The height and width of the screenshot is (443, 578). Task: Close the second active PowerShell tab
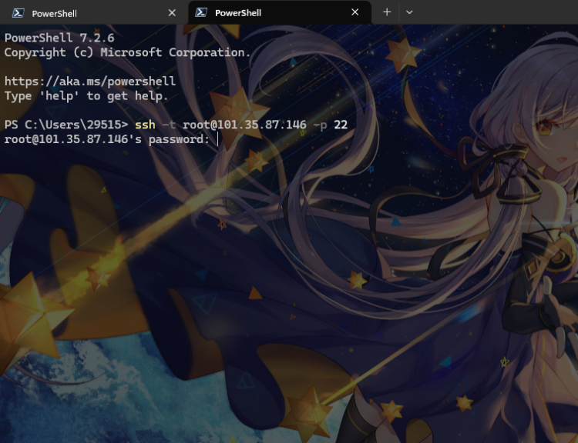pyautogui.click(x=355, y=12)
